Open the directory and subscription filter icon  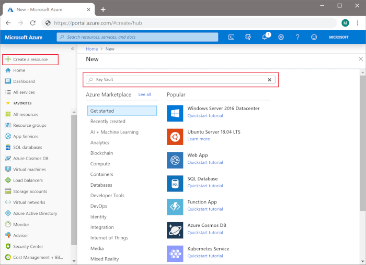click(248, 37)
